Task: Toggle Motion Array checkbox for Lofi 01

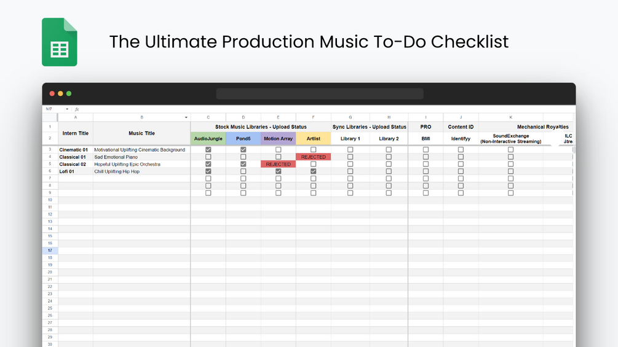Action: tap(279, 171)
